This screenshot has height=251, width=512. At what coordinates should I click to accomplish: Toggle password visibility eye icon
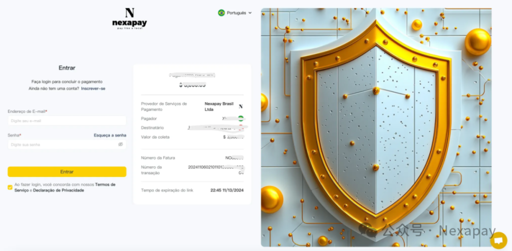[x=120, y=144]
